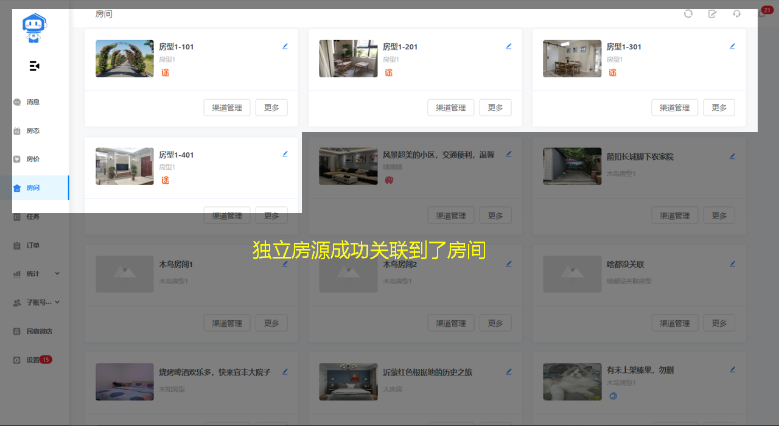The width and height of the screenshot is (779, 426).
Task: Click the orange 途 channel icon on 房型1-101
Action: pyautogui.click(x=165, y=72)
